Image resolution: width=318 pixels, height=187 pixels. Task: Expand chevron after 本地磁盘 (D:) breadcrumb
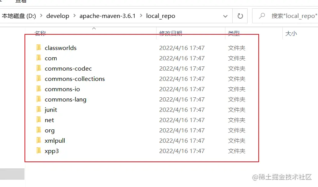point(41,16)
